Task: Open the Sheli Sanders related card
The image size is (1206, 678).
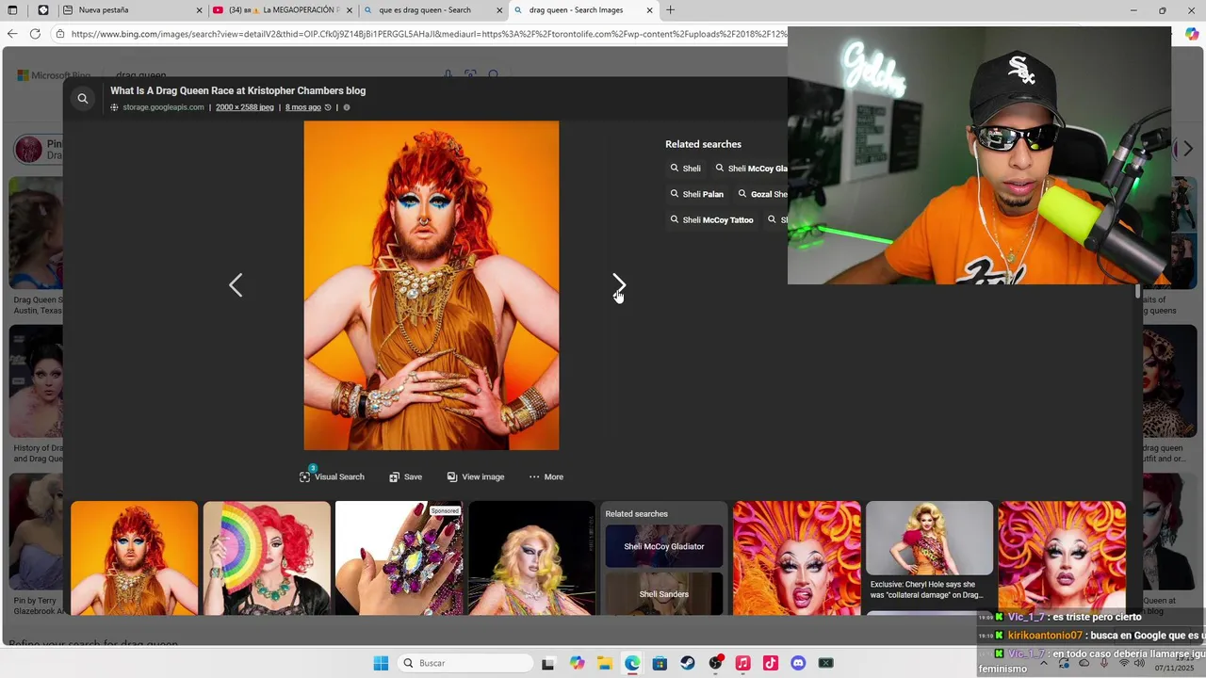Action: 664,594
